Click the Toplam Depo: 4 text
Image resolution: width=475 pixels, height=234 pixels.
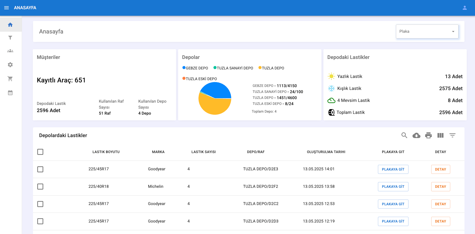[x=264, y=111]
